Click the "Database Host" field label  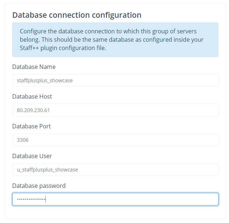(32, 96)
